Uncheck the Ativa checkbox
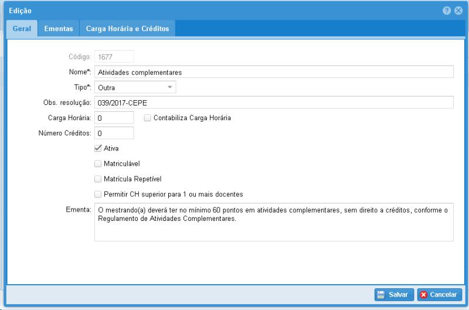Screen dimensions: 469x310 click(98, 148)
